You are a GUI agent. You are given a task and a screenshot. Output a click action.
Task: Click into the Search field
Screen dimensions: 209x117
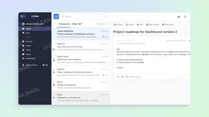[x=82, y=16]
